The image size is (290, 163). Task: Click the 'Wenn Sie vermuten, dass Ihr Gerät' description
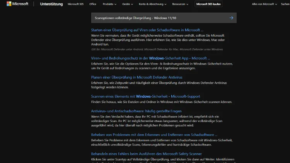(x=158, y=40)
